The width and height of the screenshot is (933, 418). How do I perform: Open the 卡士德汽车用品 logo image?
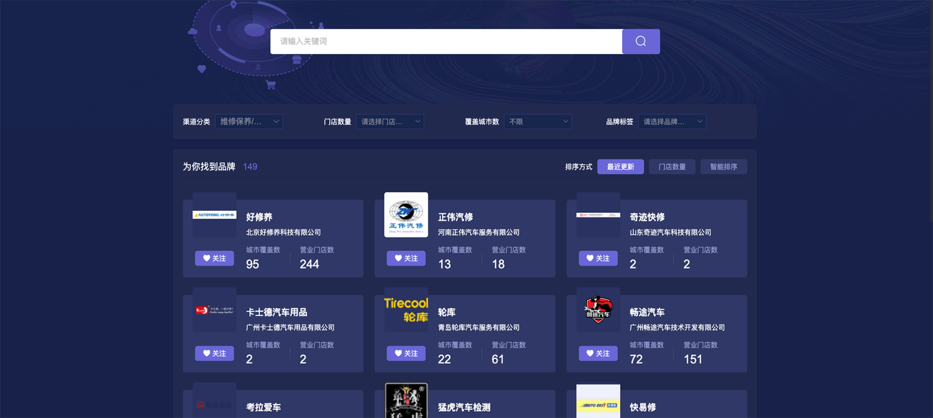(214, 310)
